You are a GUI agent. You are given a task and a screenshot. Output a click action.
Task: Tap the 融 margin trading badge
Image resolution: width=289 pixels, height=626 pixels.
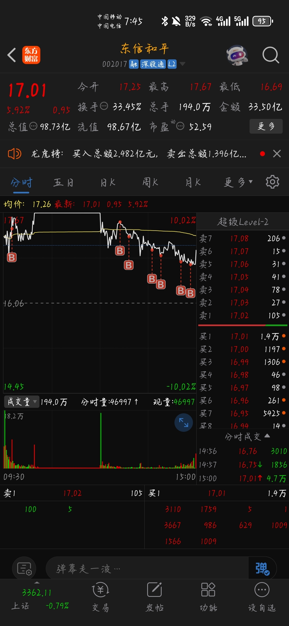(134, 64)
